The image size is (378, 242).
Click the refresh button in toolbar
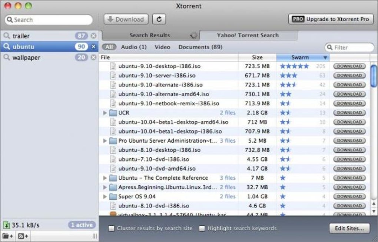coord(159,19)
